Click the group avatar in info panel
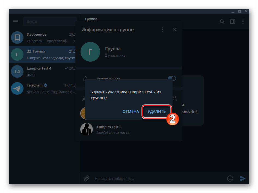 point(90,52)
